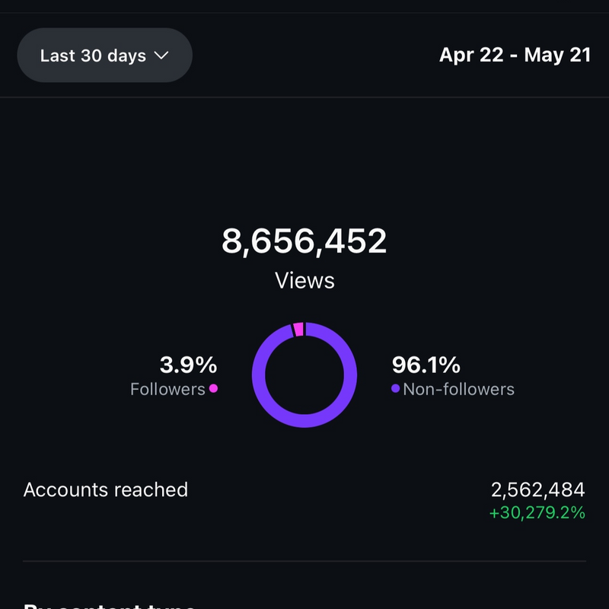Image resolution: width=609 pixels, height=609 pixels.
Task: Click the empty center of the donut chart
Action: coord(304,375)
